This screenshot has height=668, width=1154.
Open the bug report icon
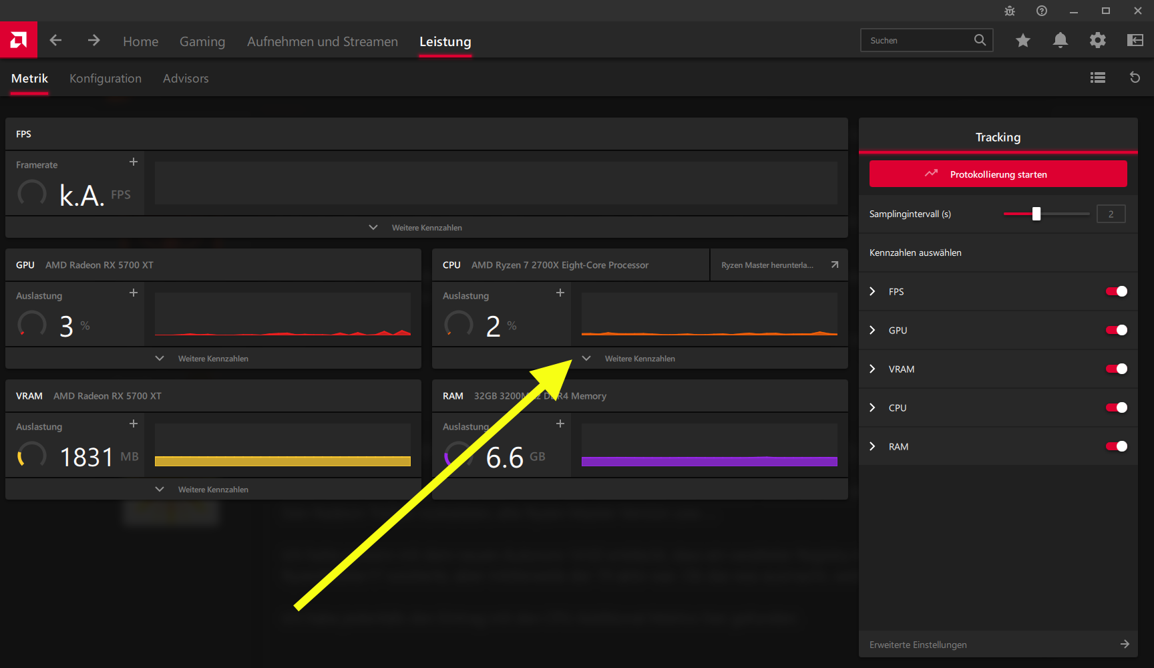[1010, 11]
